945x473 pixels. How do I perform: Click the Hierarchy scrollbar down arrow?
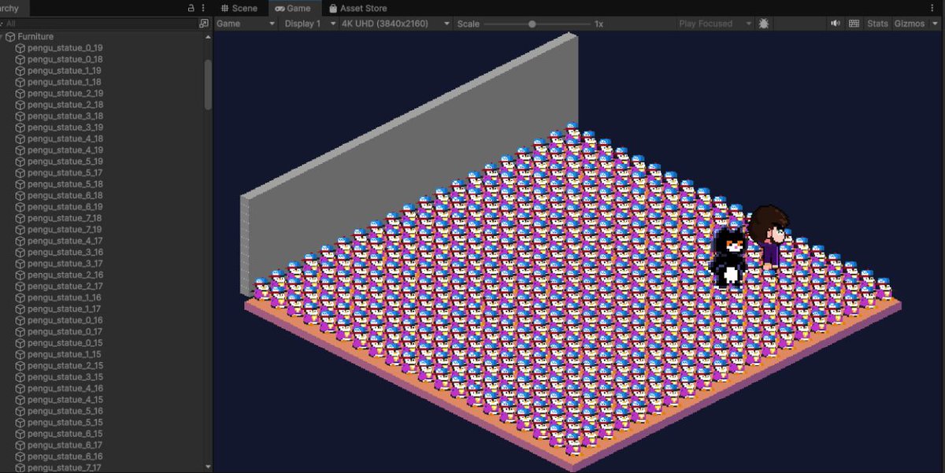tap(208, 467)
